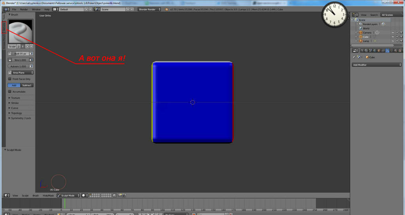Click the Render camera icon in Properties
Screen dimensions: 405x215
point(362,51)
